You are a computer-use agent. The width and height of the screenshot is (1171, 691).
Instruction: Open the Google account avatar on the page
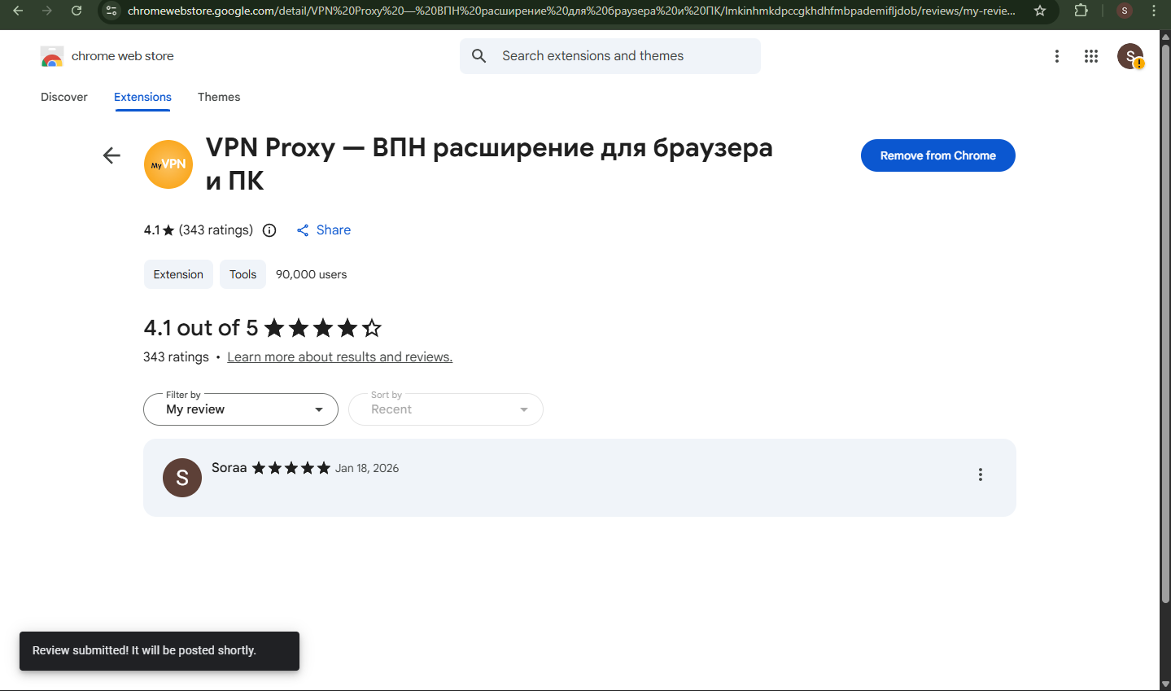(x=1130, y=56)
